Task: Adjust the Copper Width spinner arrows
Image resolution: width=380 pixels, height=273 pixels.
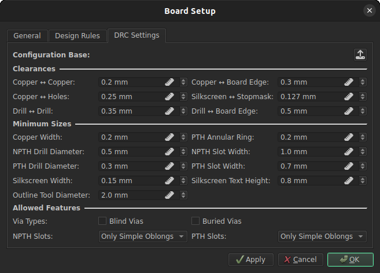Action: click(183, 137)
